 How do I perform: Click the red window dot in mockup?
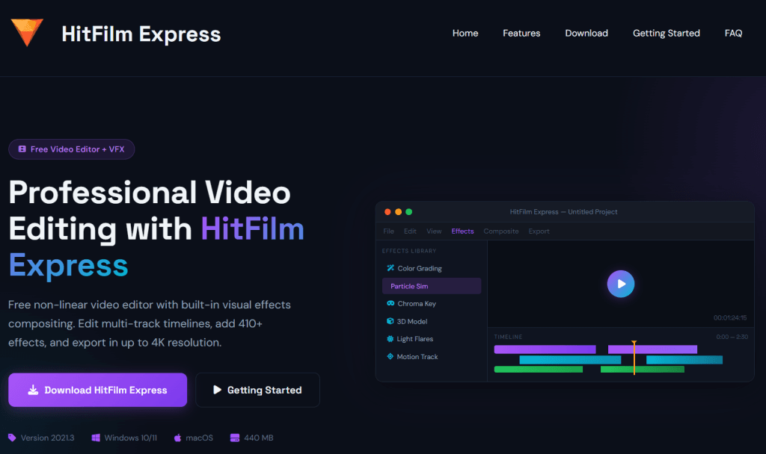tap(387, 211)
